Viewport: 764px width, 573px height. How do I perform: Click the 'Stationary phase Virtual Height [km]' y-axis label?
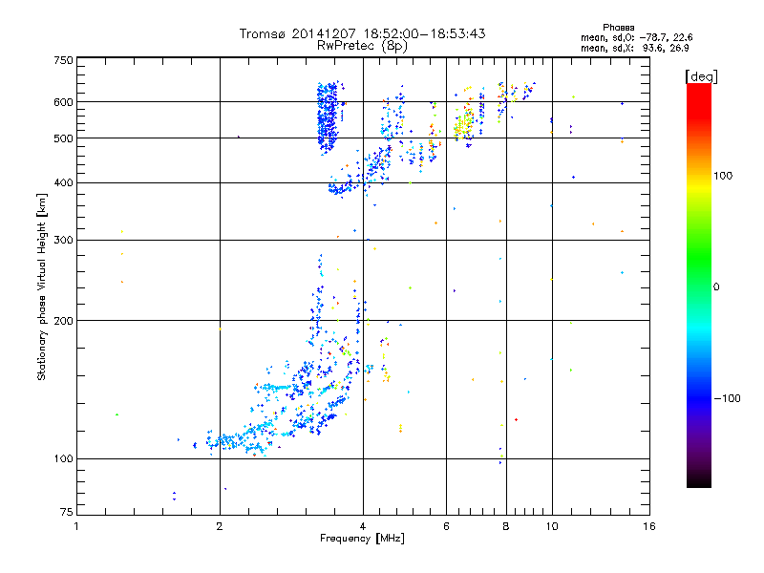click(x=41, y=286)
